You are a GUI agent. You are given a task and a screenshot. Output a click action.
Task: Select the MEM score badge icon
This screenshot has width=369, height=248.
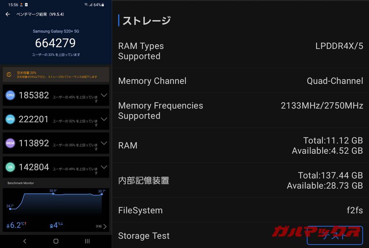[x=10, y=143]
